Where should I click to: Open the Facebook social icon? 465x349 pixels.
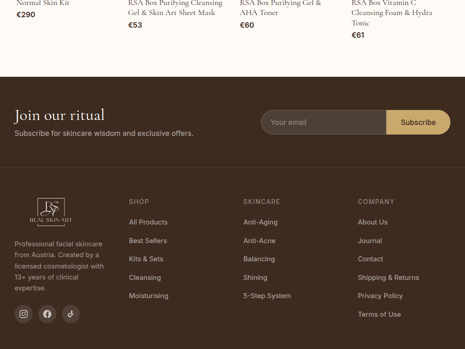(x=47, y=314)
